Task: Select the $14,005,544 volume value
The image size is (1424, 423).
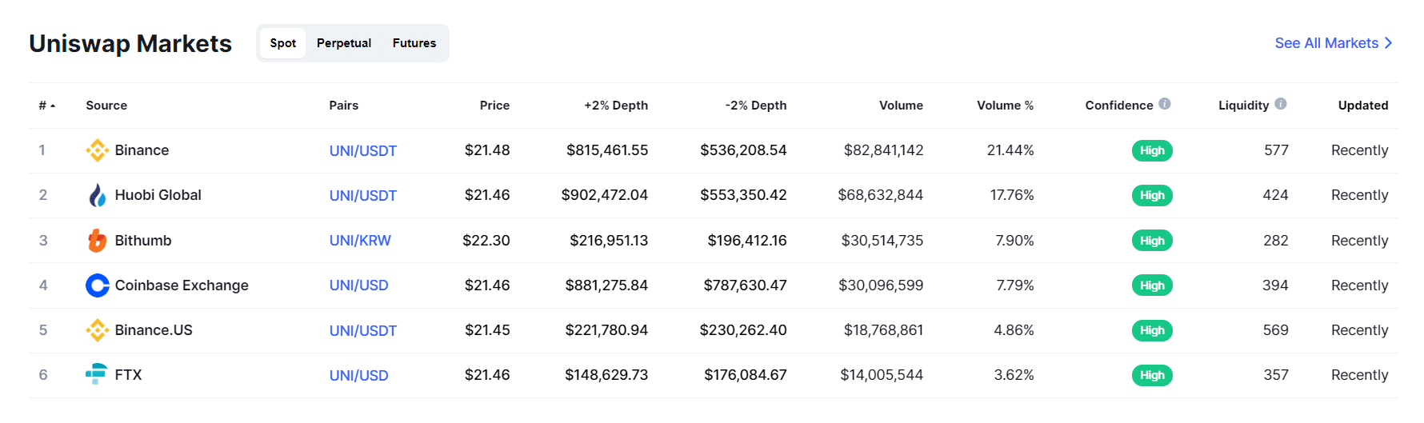Action: click(x=882, y=375)
